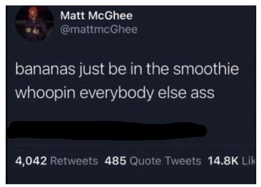Open Matt McGhee's profile picture
The width and height of the screenshot is (261, 187).
click(34, 23)
